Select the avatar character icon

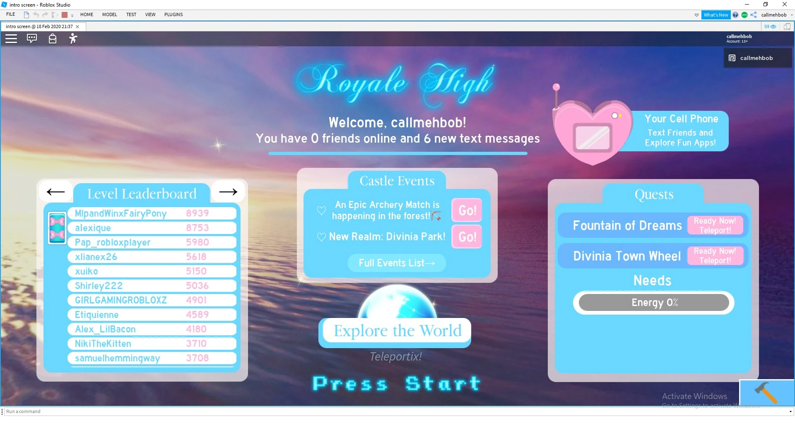tap(73, 38)
